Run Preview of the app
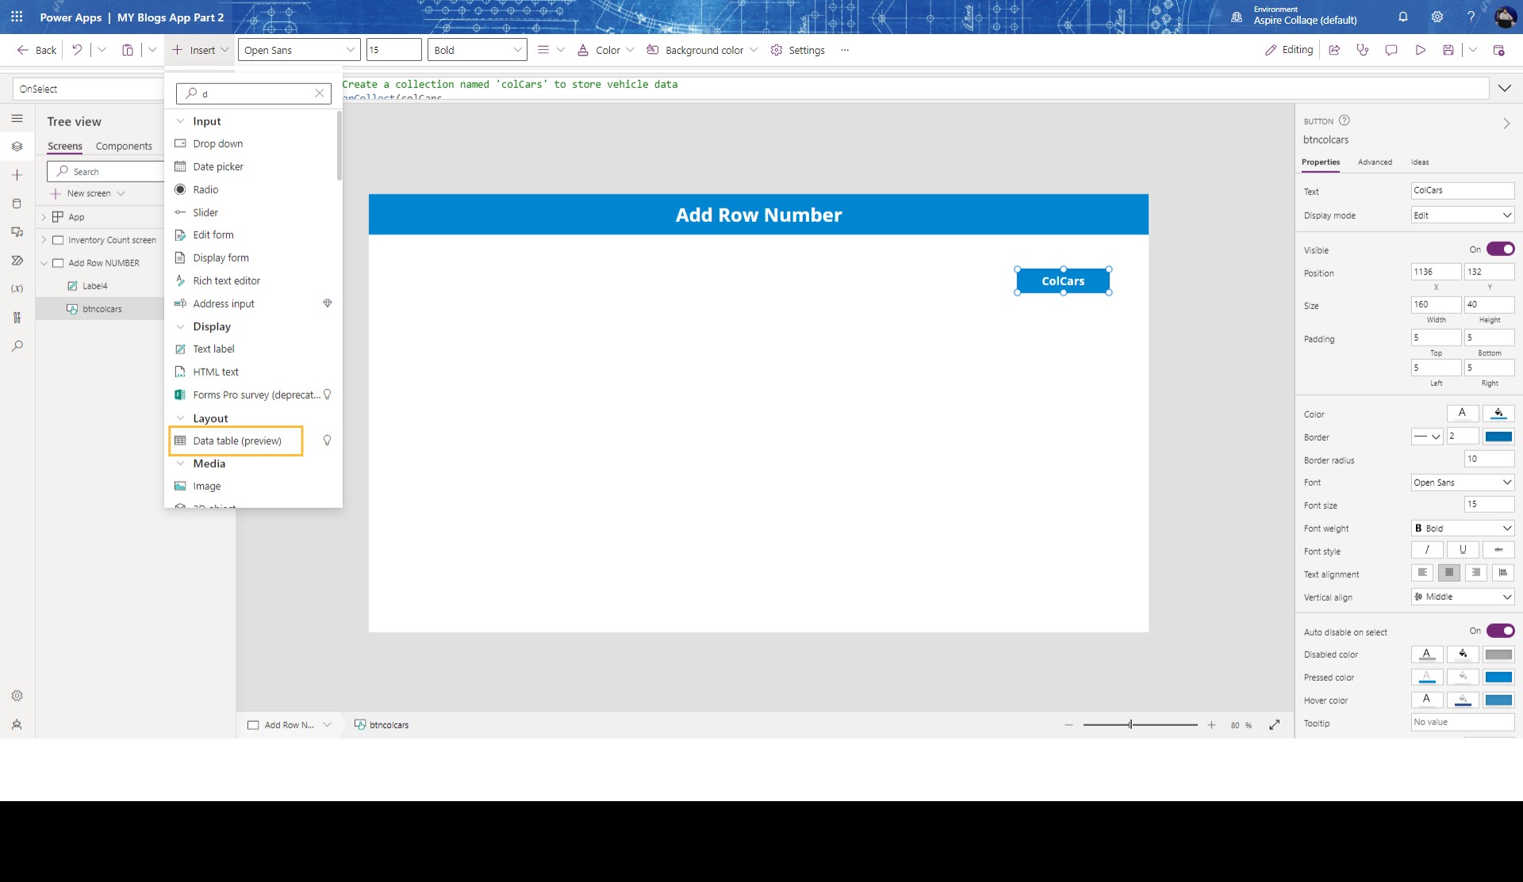The height and width of the screenshot is (882, 1523). [x=1421, y=49]
